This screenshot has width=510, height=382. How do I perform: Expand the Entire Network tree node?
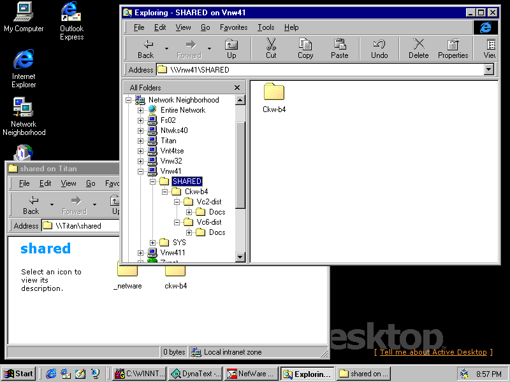tap(140, 110)
